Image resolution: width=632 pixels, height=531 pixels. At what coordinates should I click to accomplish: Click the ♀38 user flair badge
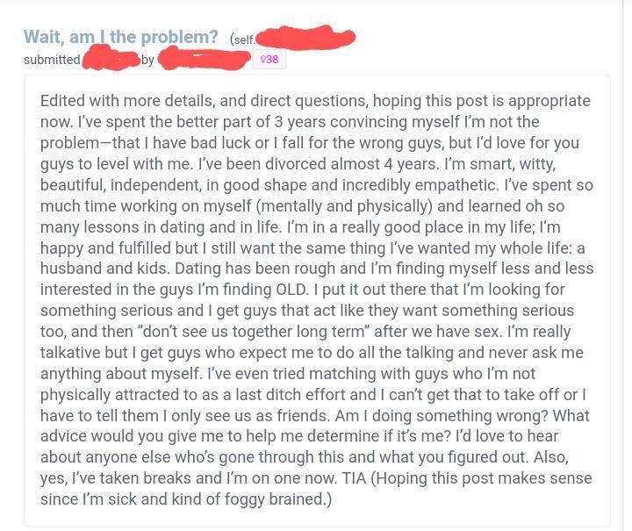click(x=269, y=60)
